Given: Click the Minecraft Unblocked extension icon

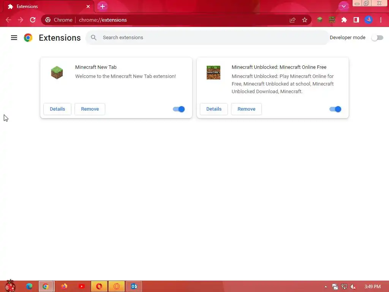Looking at the screenshot, I should click(x=213, y=73).
